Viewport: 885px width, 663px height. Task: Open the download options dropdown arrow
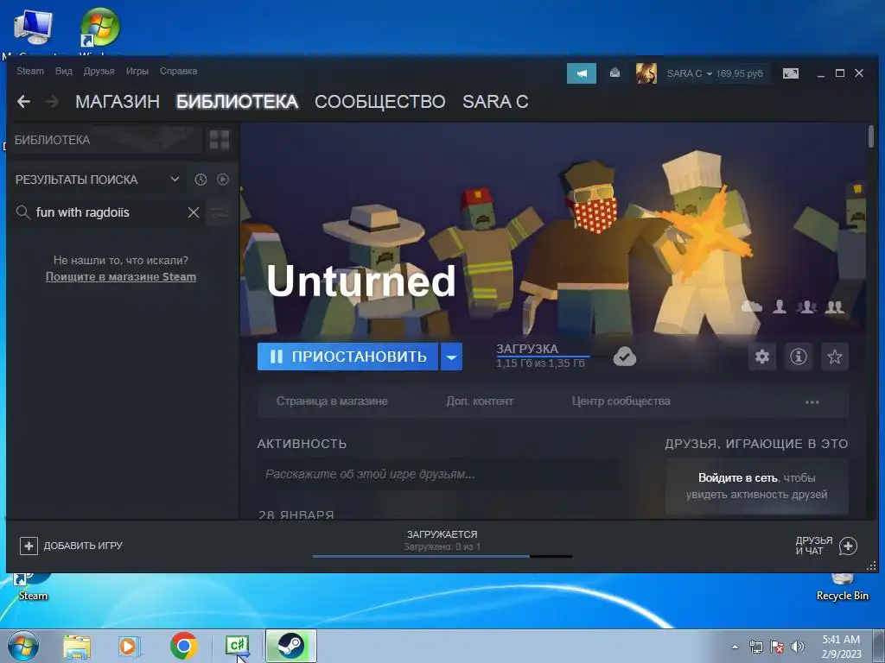pos(451,357)
